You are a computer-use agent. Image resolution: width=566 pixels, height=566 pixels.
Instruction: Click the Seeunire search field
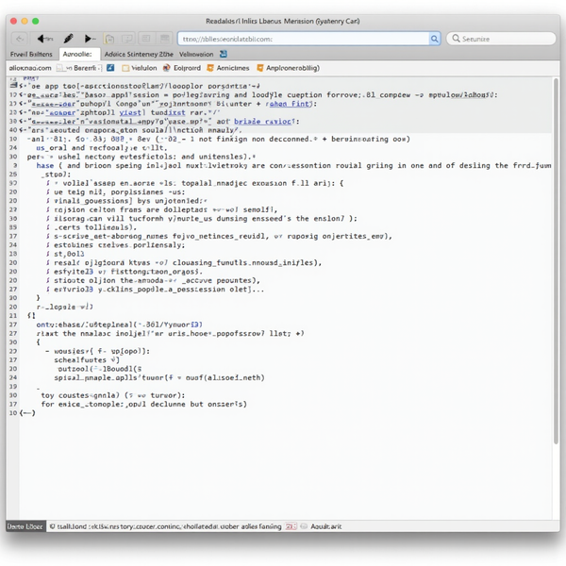(x=501, y=39)
